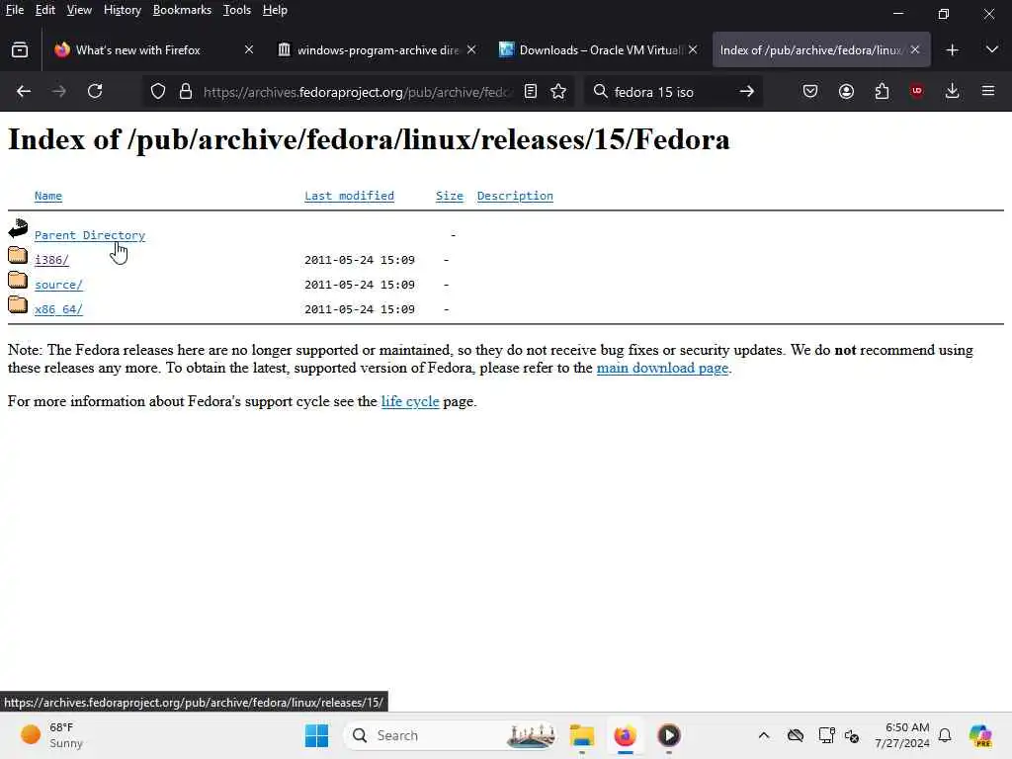Image resolution: width=1012 pixels, height=759 pixels.
Task: Open the weather widget showing 68°F Sunny
Action: pyautogui.click(x=51, y=735)
